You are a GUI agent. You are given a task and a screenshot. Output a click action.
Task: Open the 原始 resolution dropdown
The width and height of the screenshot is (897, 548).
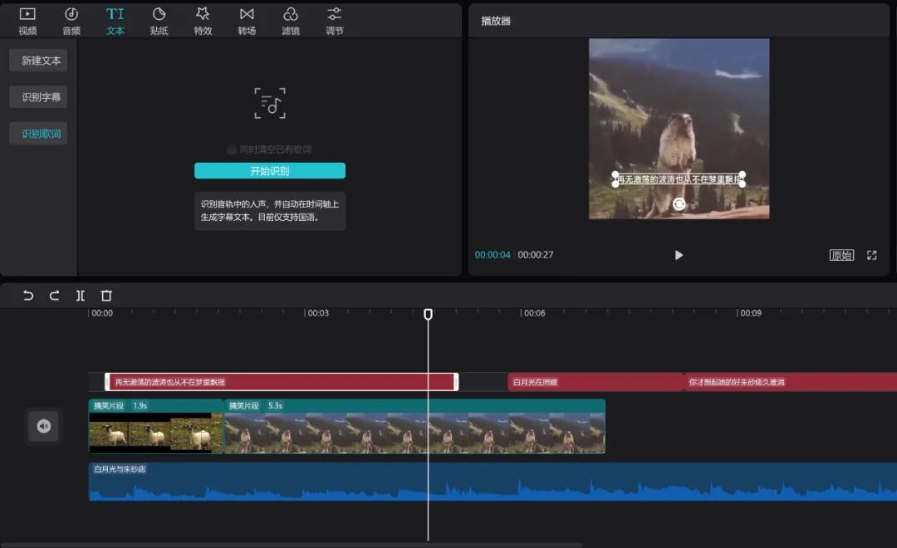click(x=841, y=255)
